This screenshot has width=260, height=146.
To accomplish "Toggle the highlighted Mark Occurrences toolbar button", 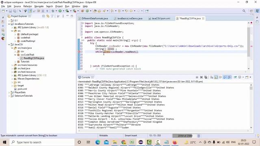I will pos(30,11).
